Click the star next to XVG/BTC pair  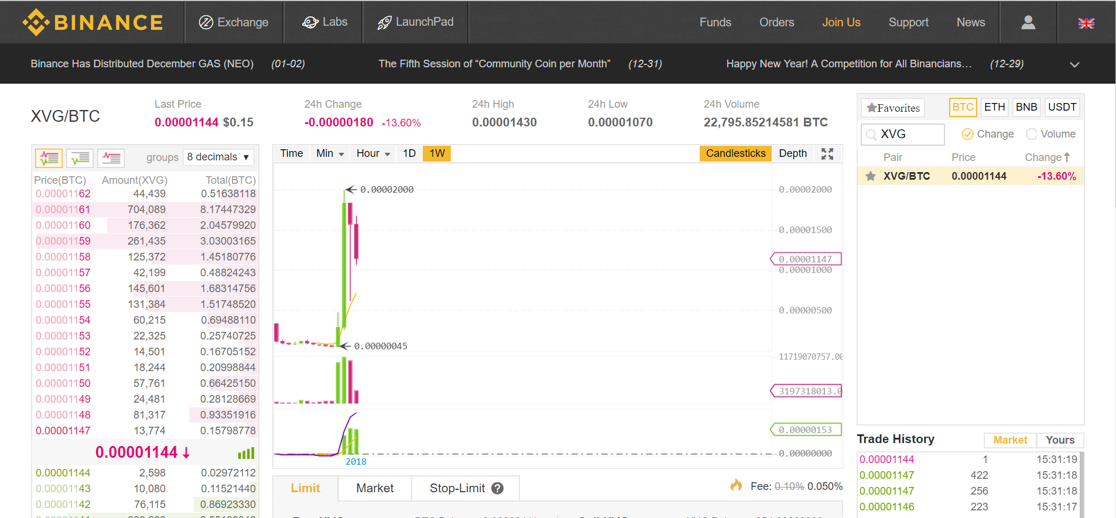(871, 176)
